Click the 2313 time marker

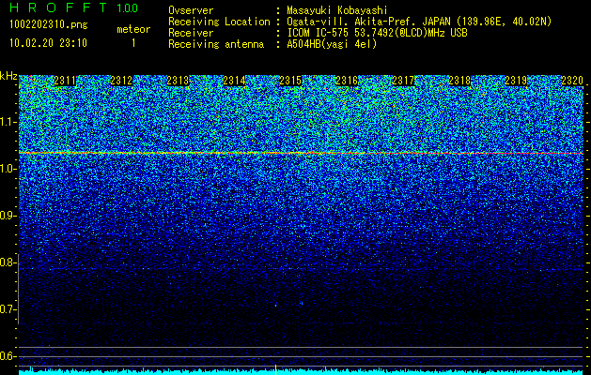pyautogui.click(x=178, y=81)
